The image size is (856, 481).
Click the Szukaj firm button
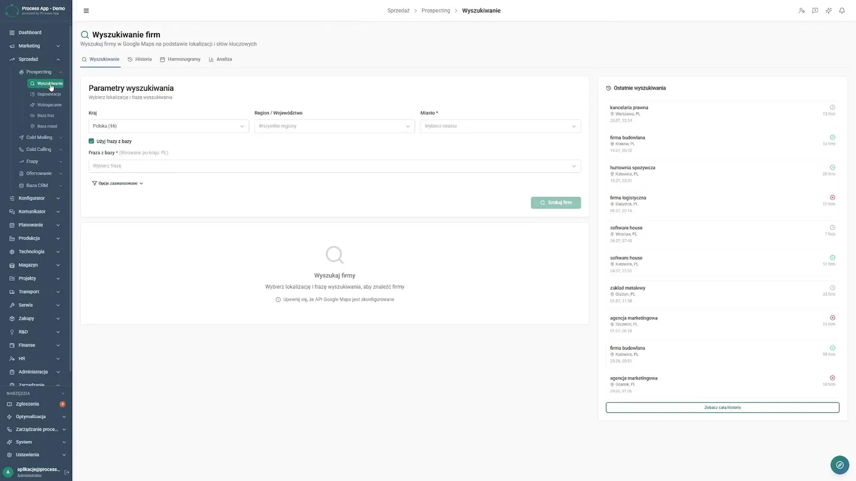click(x=556, y=202)
